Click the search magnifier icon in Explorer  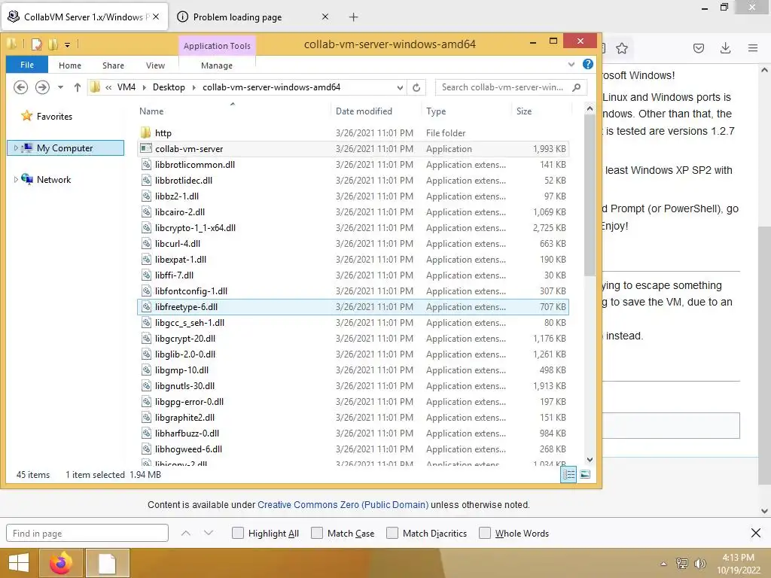tap(577, 87)
